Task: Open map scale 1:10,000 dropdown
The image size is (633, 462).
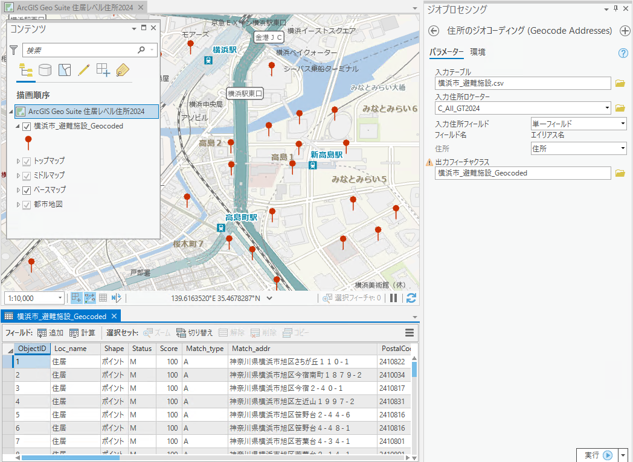Action: pyautogui.click(x=60, y=299)
